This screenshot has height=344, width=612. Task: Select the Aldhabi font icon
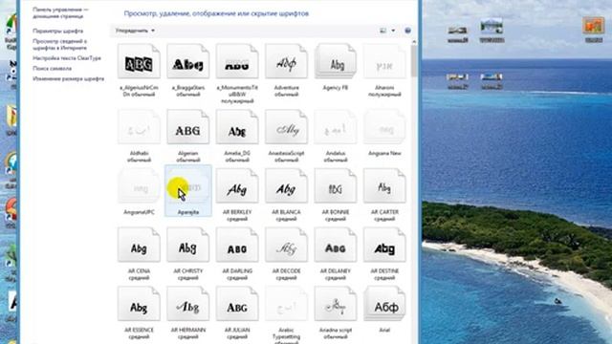(139, 127)
